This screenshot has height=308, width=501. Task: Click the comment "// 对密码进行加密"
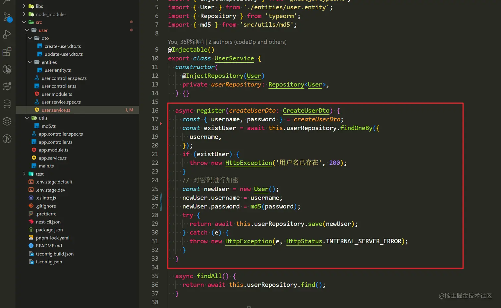pyautogui.click(x=210, y=180)
